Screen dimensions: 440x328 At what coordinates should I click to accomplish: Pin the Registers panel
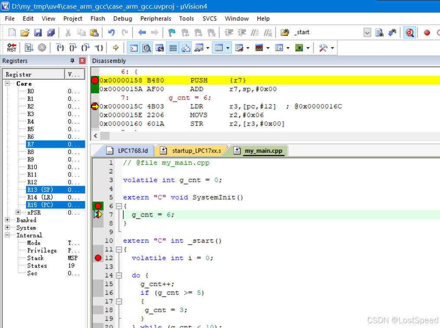tap(72, 61)
